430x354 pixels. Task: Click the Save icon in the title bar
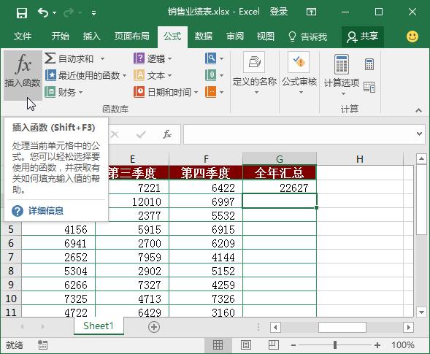22,12
